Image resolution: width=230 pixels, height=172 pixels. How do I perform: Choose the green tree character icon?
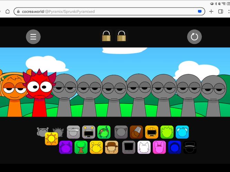tap(81, 147)
